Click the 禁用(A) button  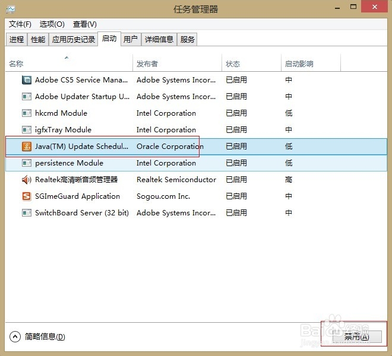pos(357,337)
